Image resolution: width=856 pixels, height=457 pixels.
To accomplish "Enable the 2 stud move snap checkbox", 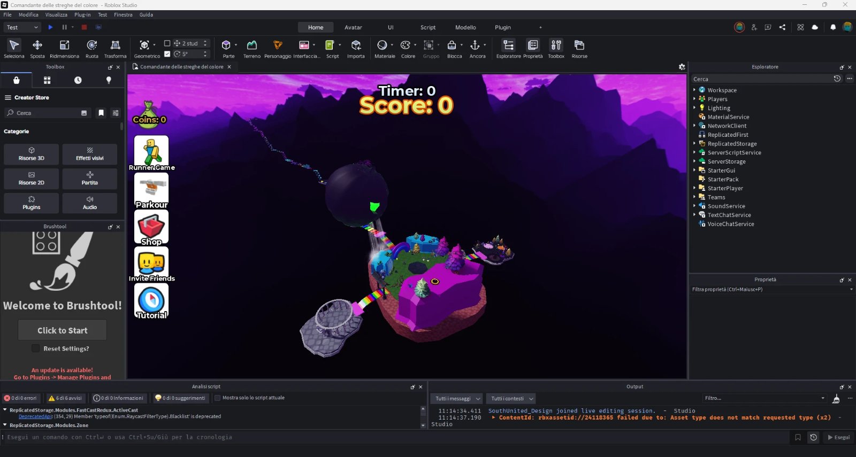I will click(167, 43).
